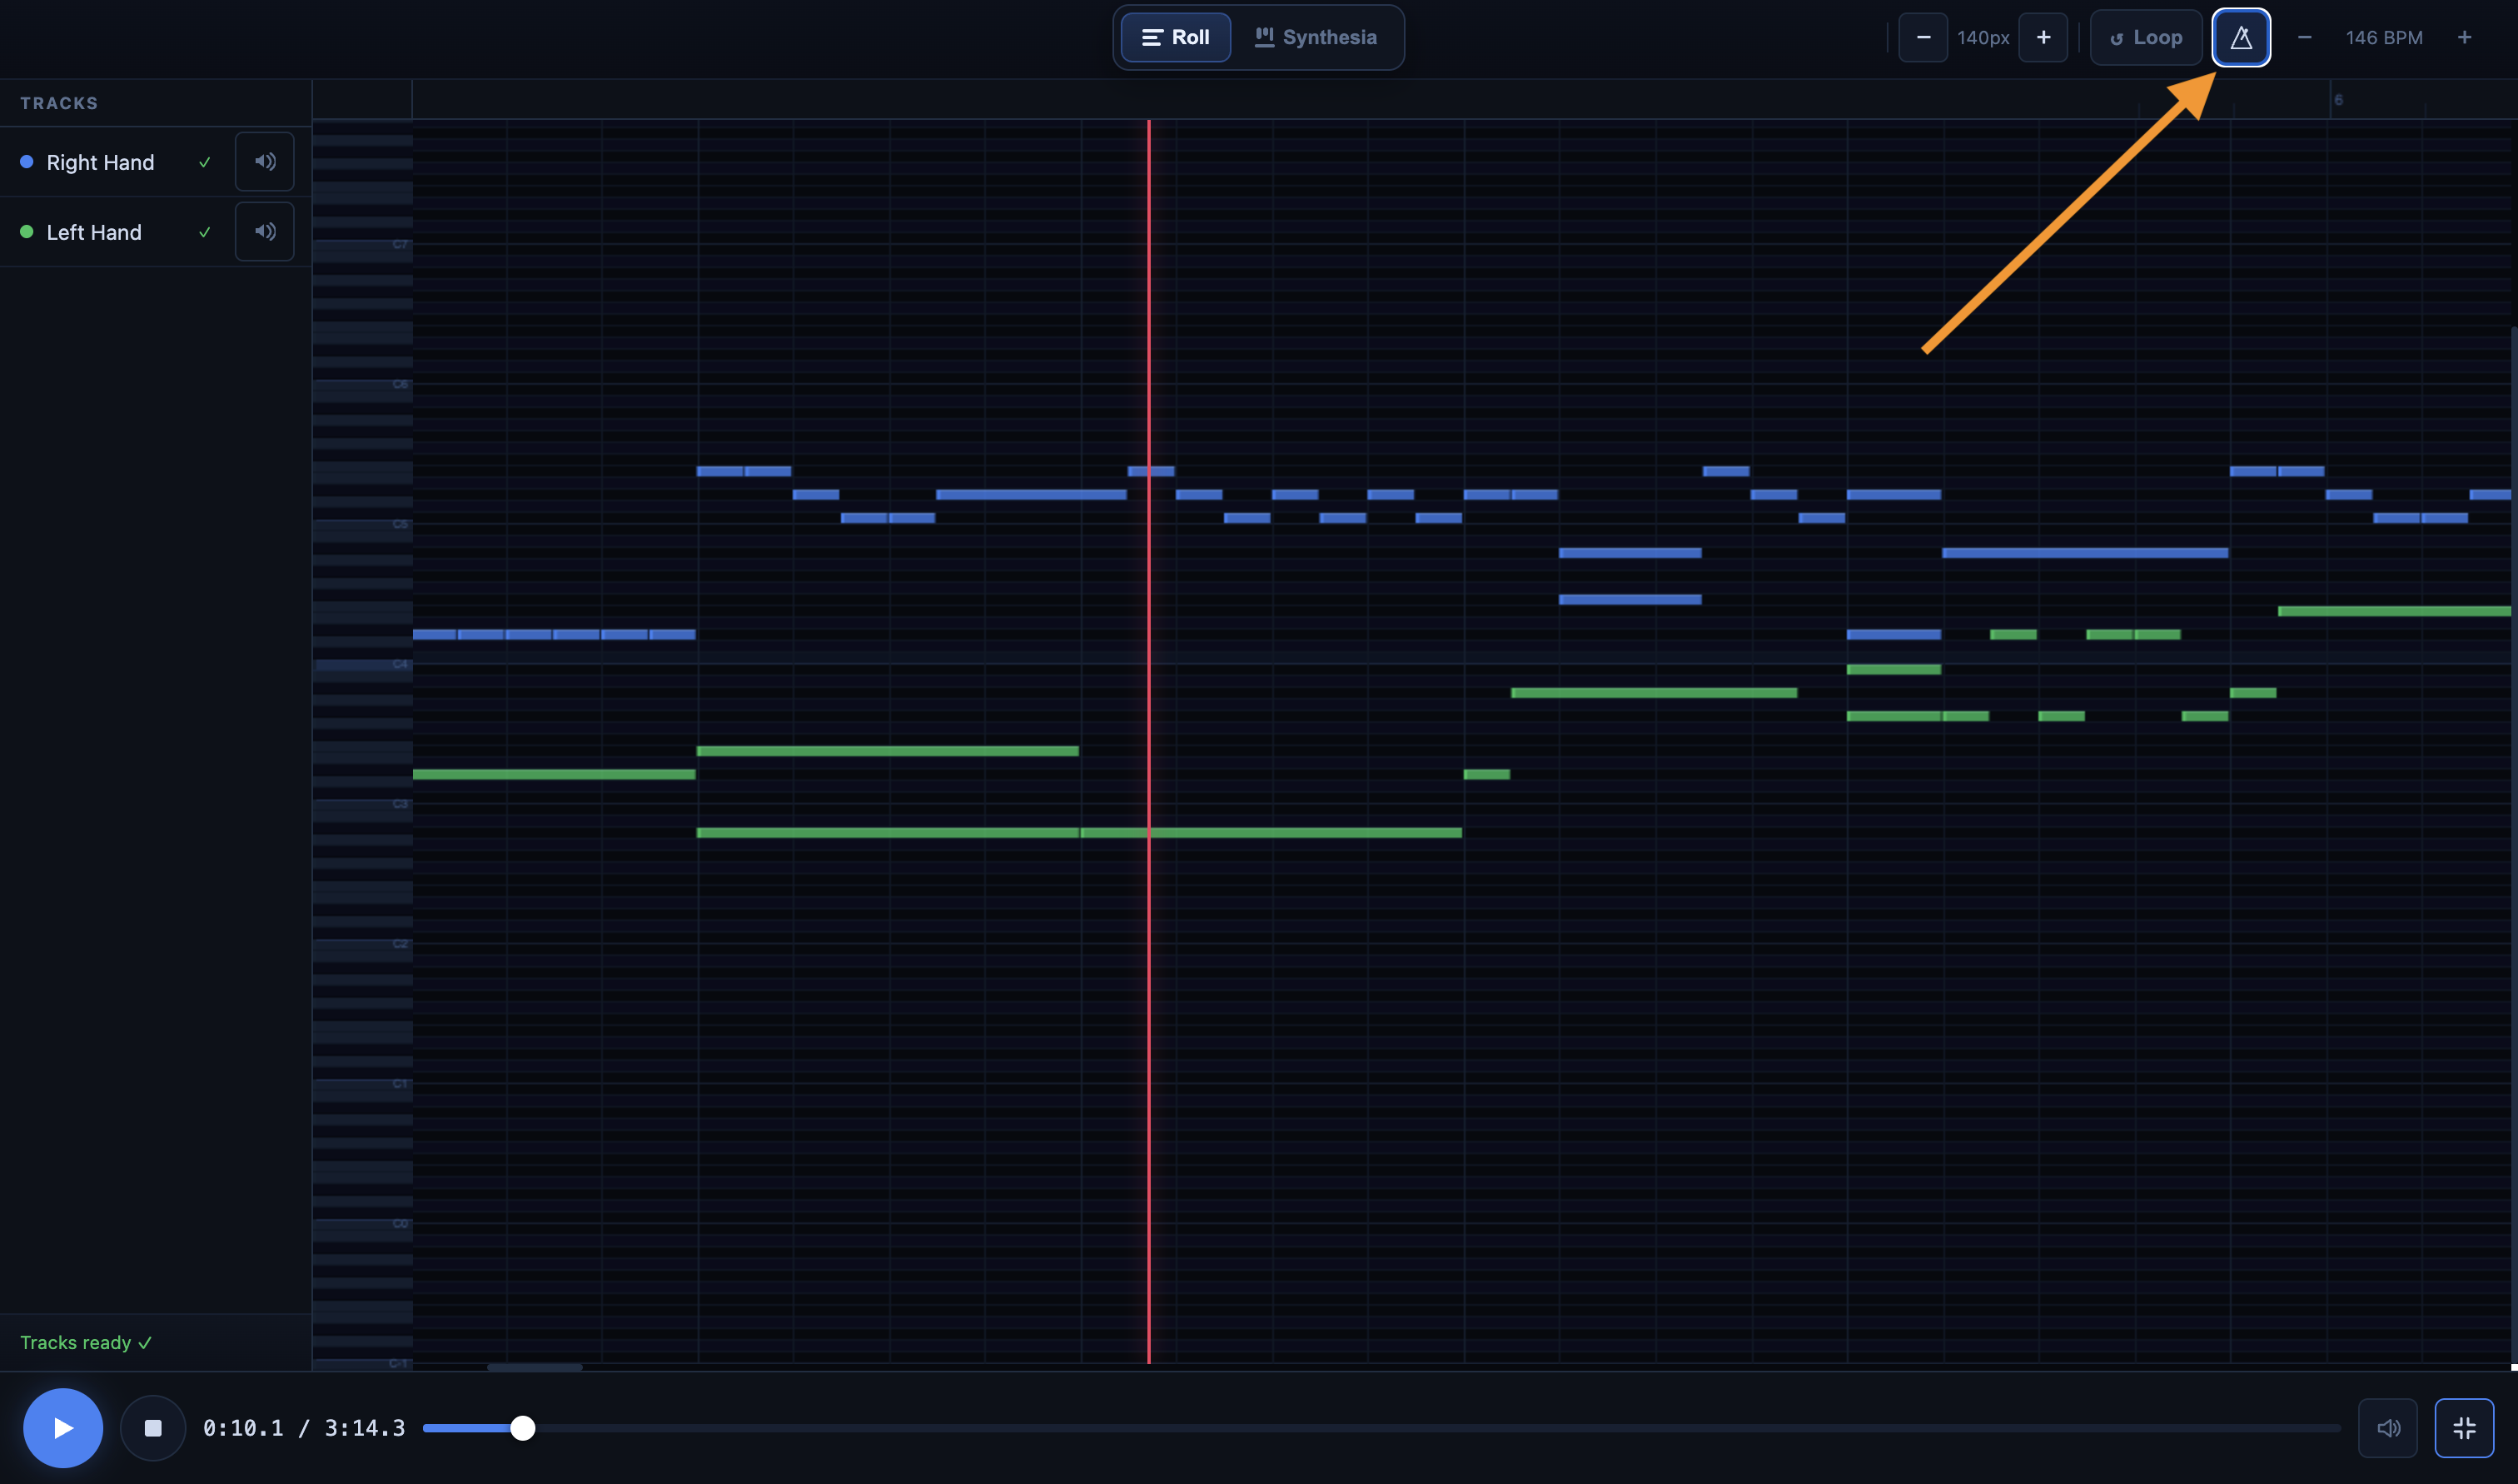Click the master volume speaker icon
The width and height of the screenshot is (2518, 1484).
pos(2387,1428)
